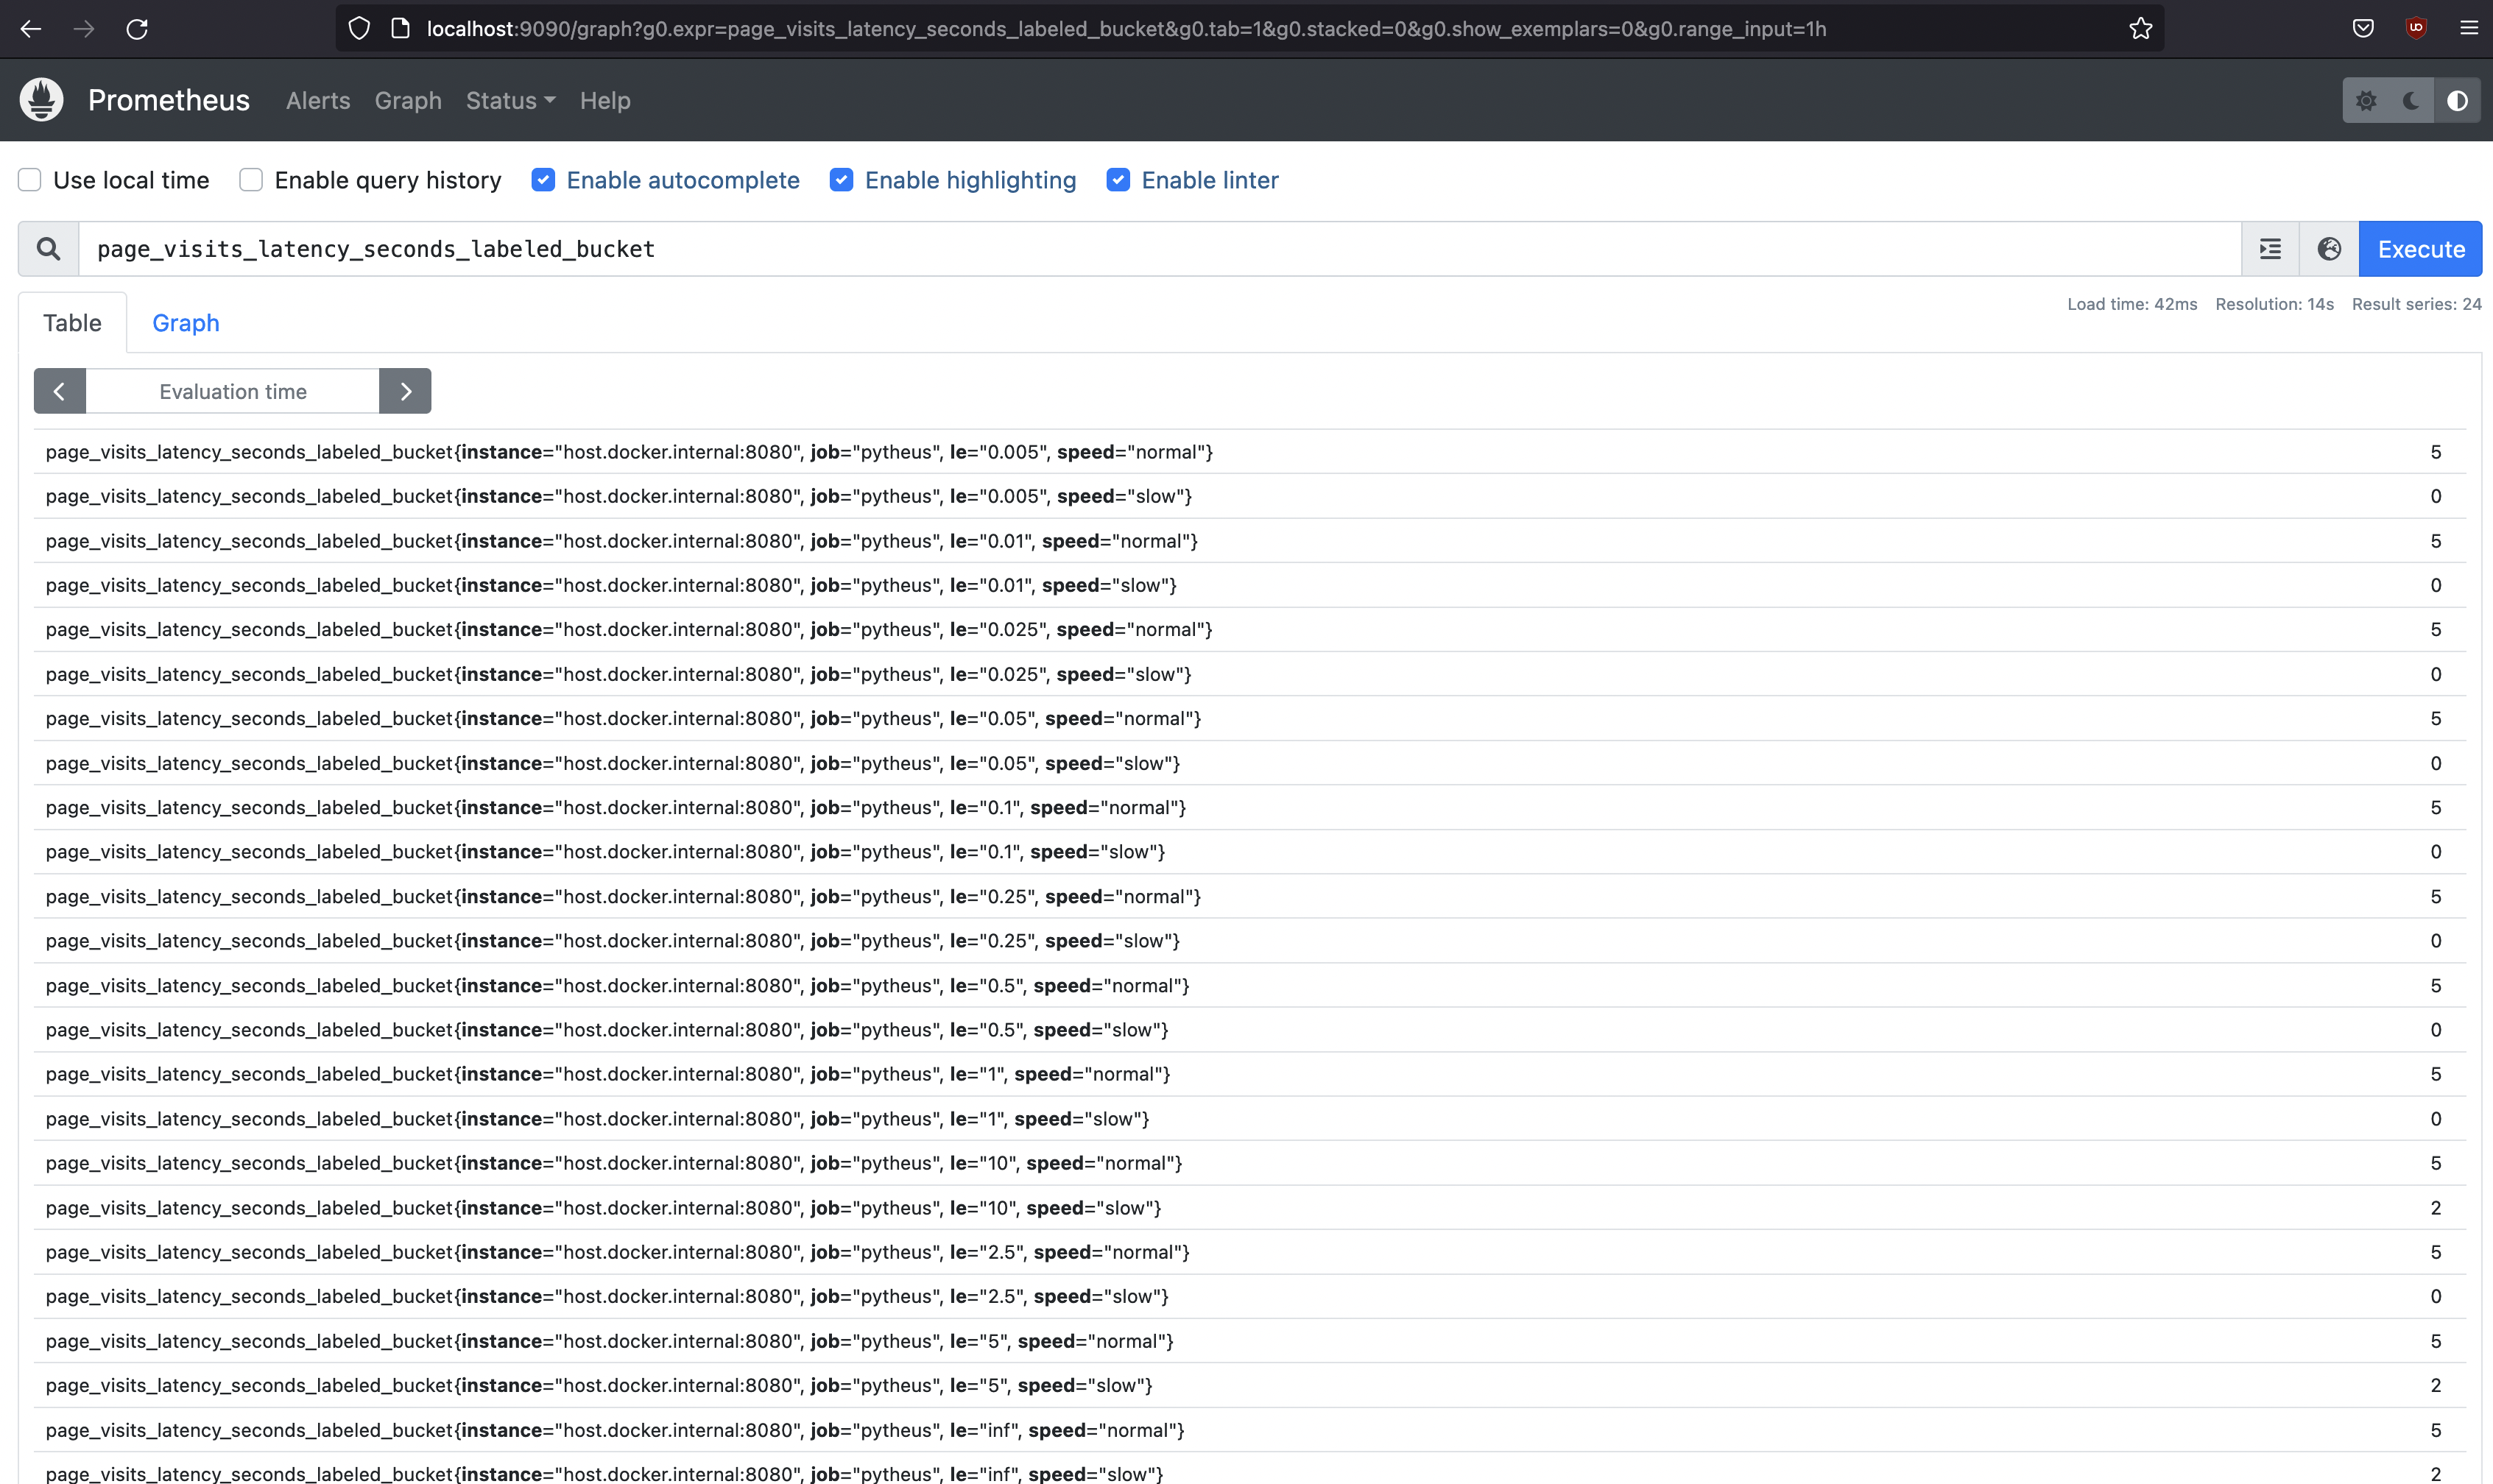2493x1484 pixels.
Task: Select row le="0.1" speed="normal"
Action: [1250, 808]
